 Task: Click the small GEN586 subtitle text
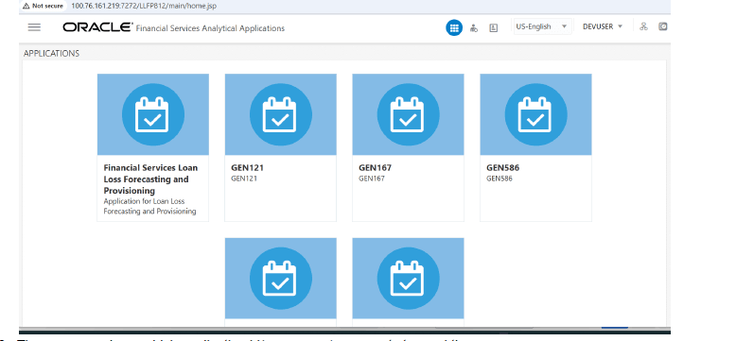tap(500, 179)
